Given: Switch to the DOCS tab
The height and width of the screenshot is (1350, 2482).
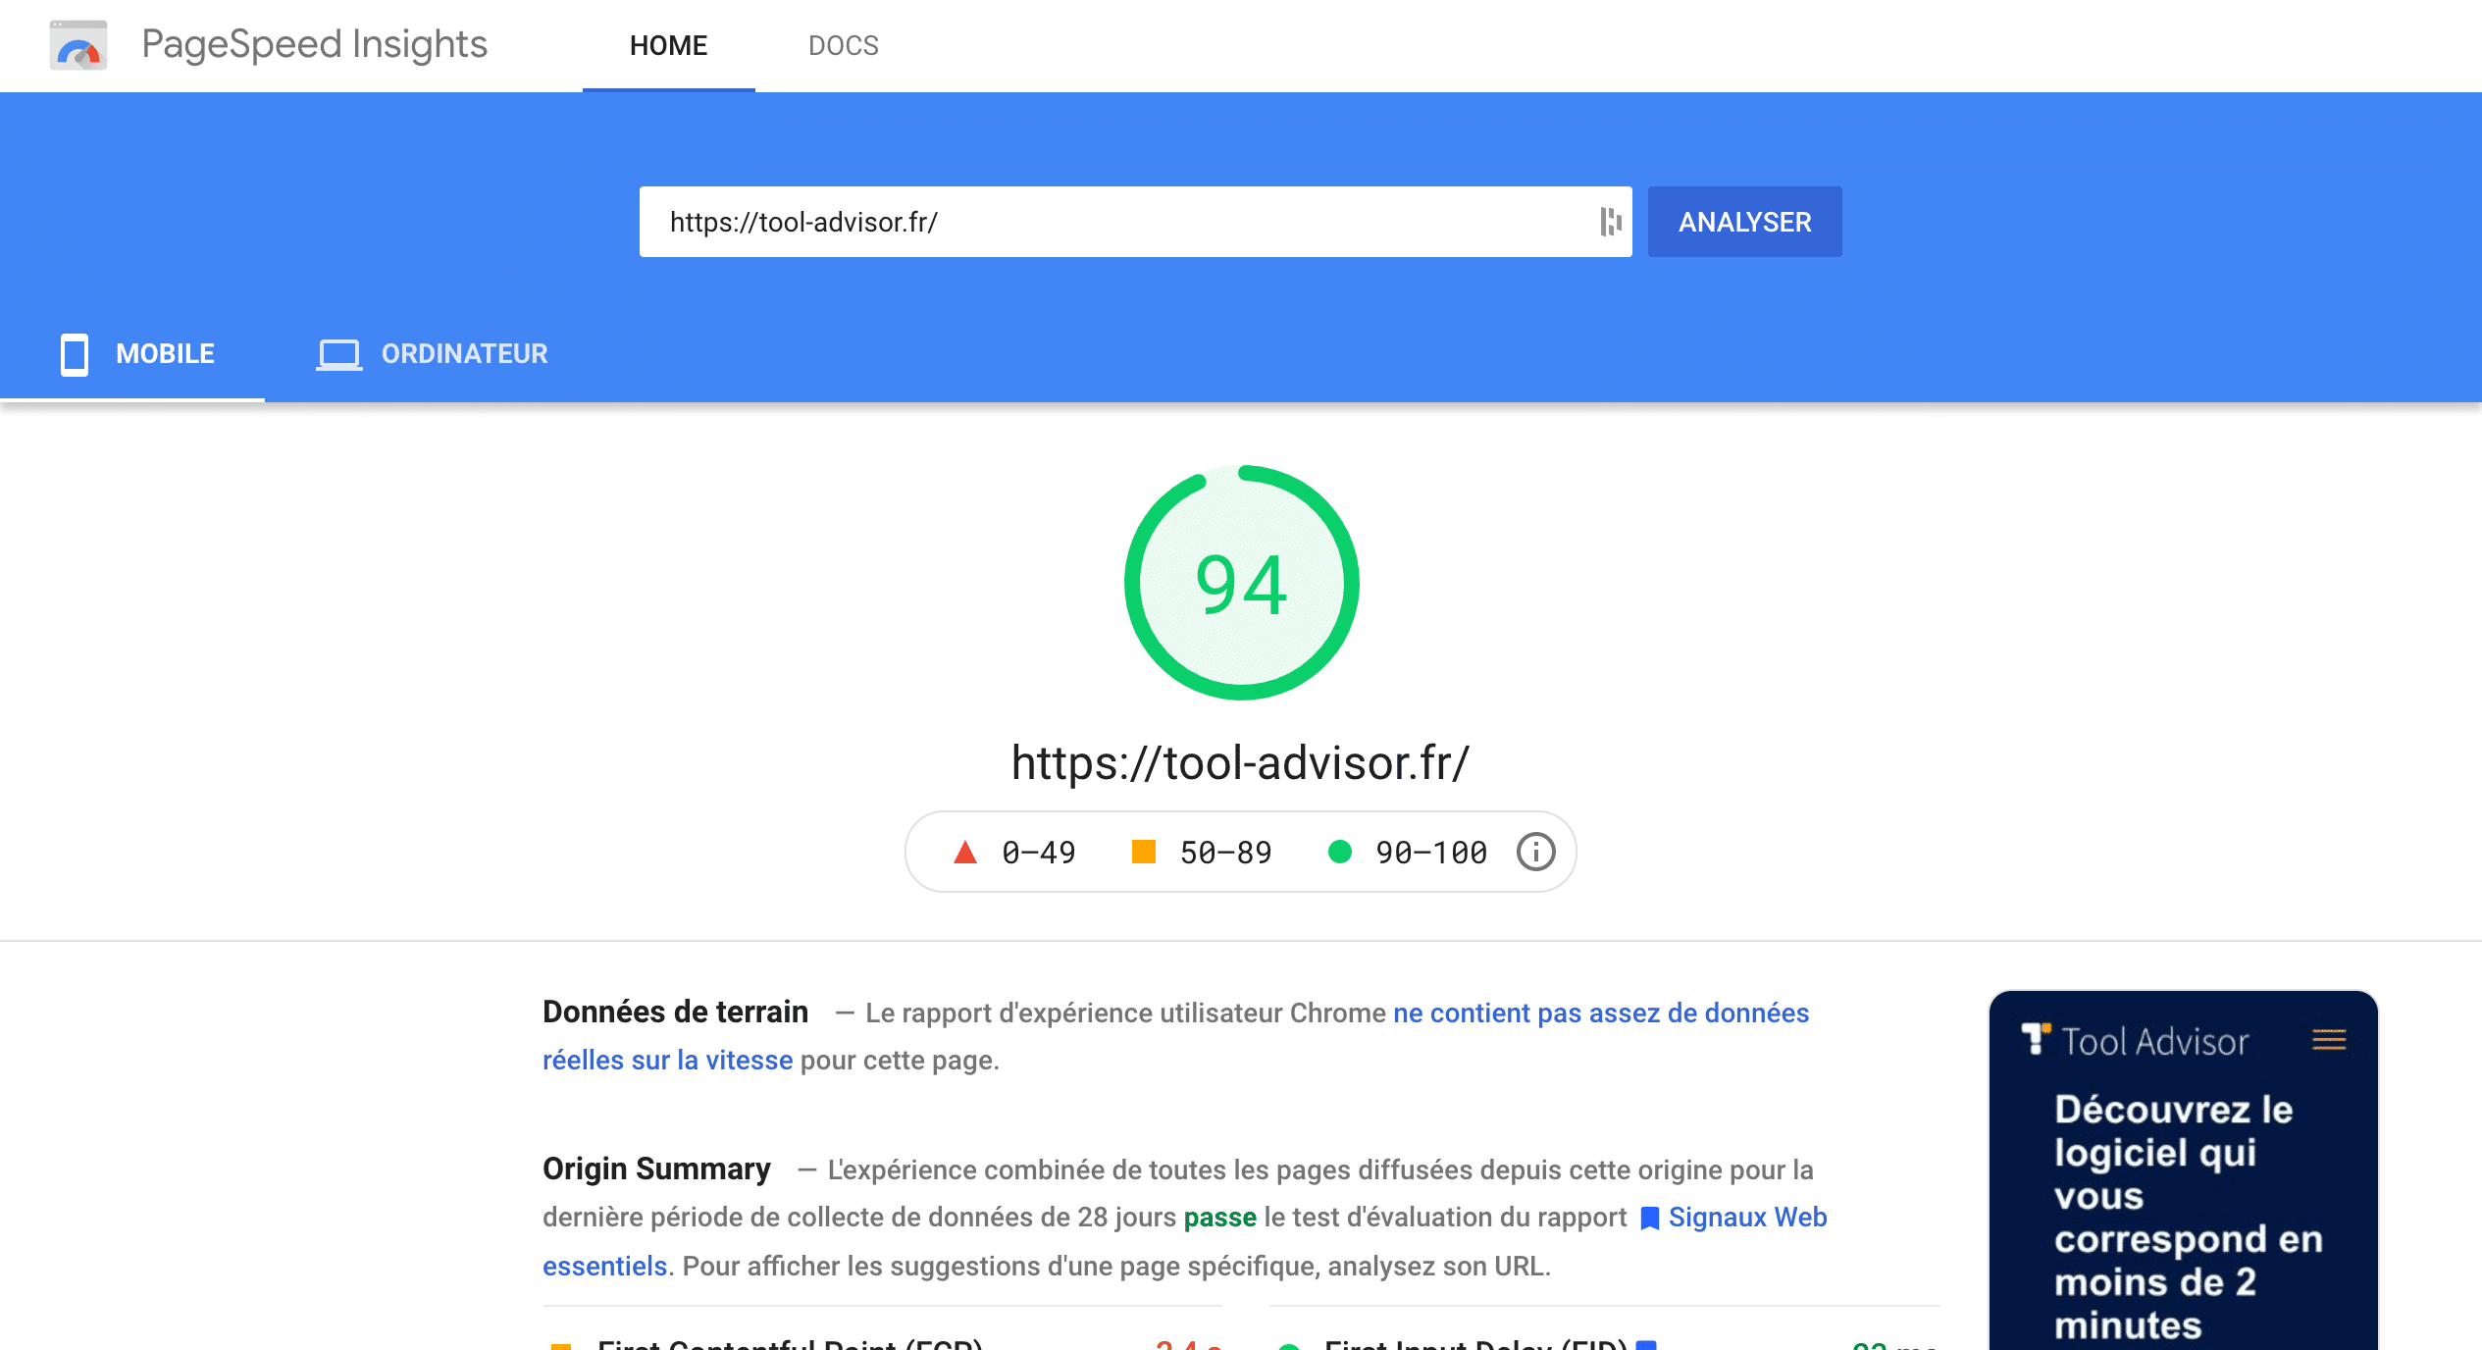Looking at the screenshot, I should (x=844, y=45).
